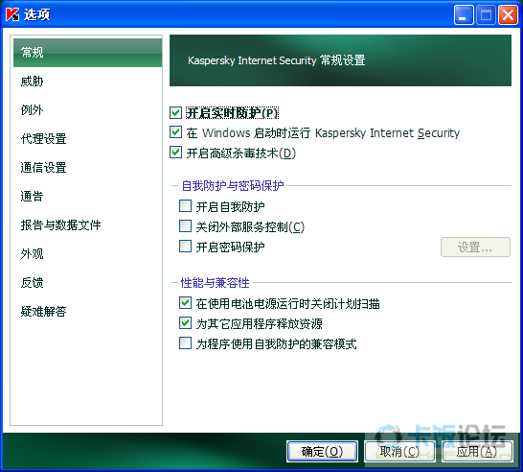Enable self-defense compatibility mode checkbox
The image size is (523, 472).
tap(185, 343)
